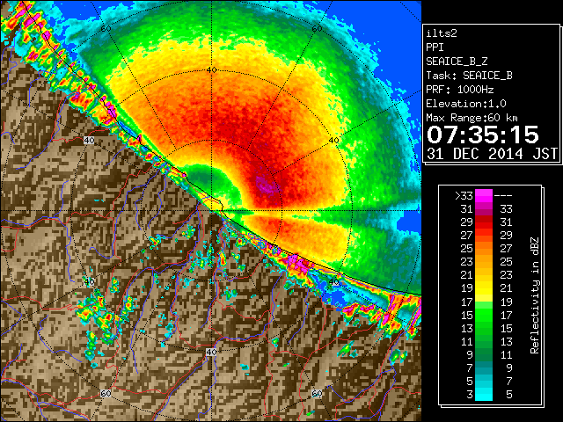The width and height of the screenshot is (563, 422).
Task: Click the radar site at the ring center
Action: point(212,211)
